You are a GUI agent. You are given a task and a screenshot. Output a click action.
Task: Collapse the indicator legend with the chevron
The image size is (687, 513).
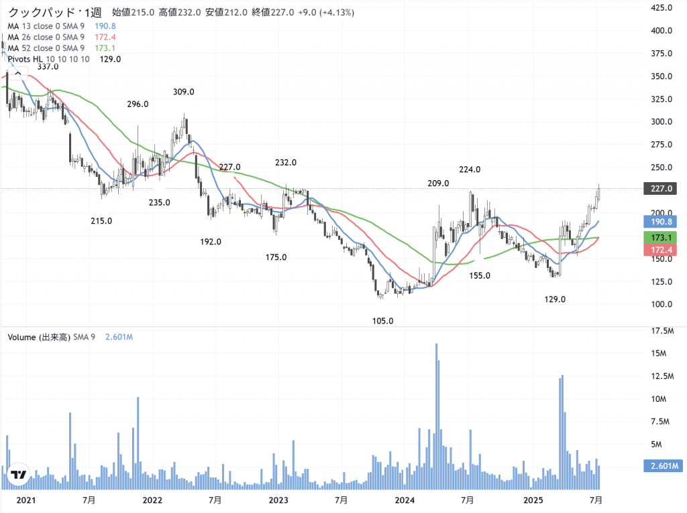tap(18, 73)
